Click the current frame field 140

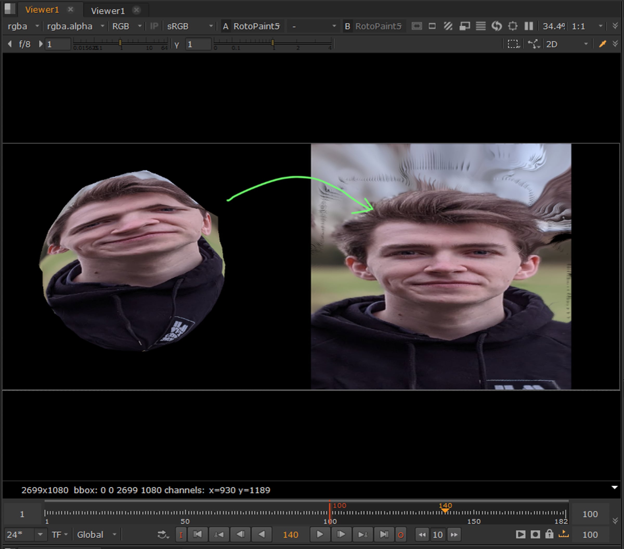click(x=290, y=535)
